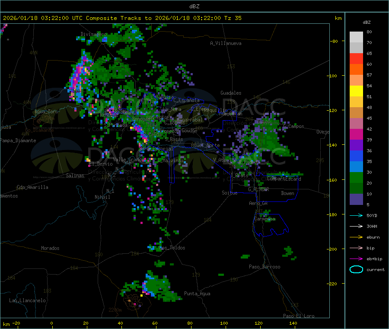The image size is (389, 329).
Task: Click the -140 km y-axis tick label
Action: coord(333,145)
